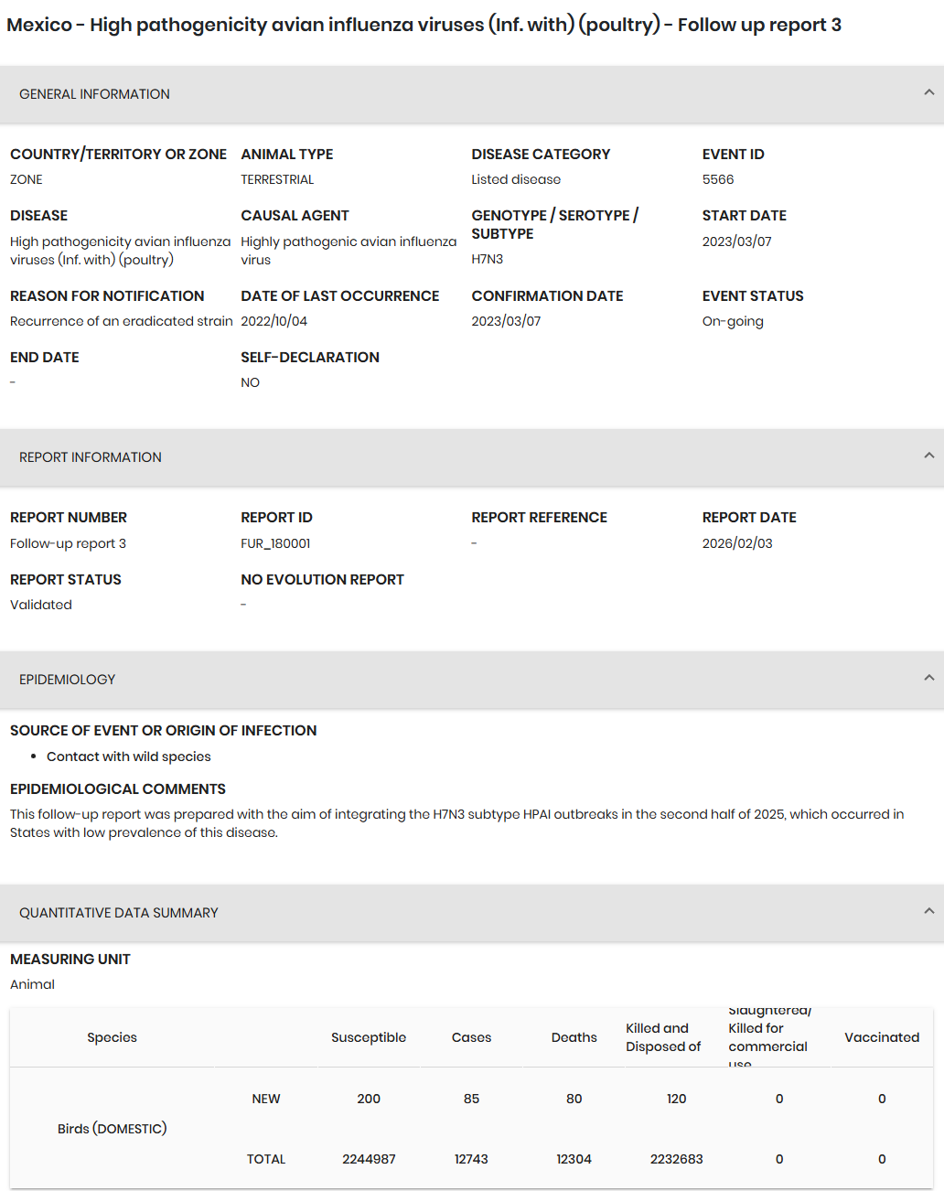Click the Event ID value 5566
The width and height of the screenshot is (944, 1191).
point(718,179)
